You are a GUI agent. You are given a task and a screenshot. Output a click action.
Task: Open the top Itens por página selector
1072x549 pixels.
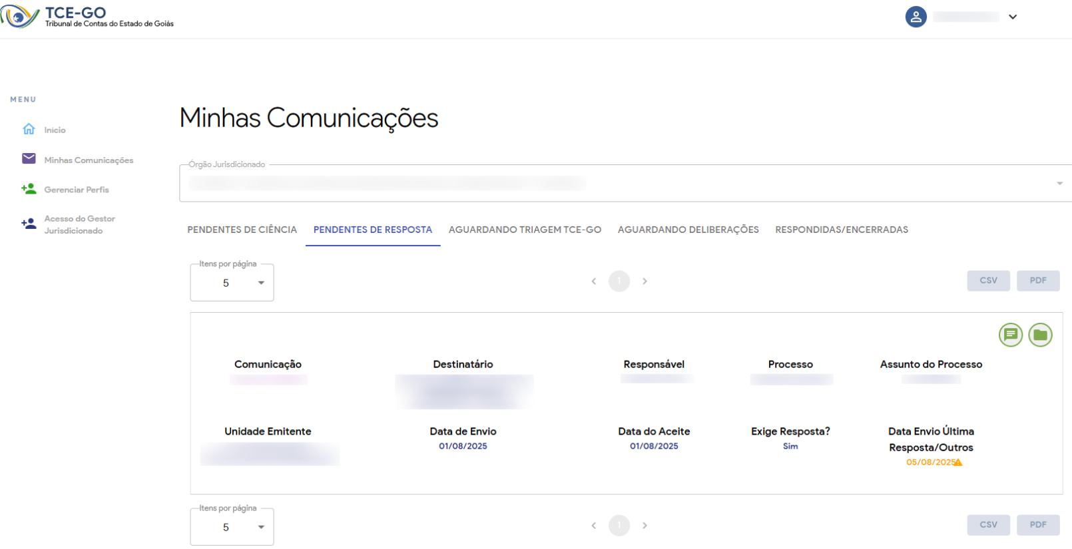[x=232, y=283]
